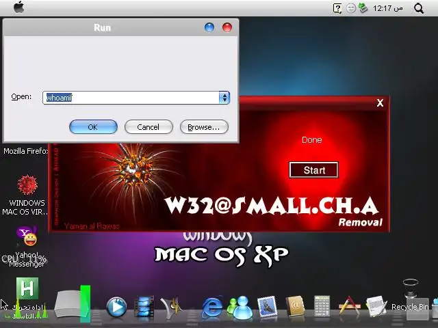Click the blue orb button on Run title bar

coord(209,27)
